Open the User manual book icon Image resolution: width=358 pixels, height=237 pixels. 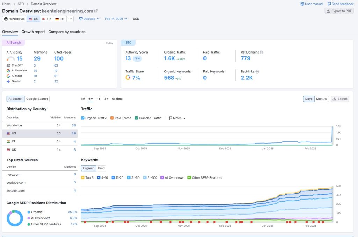[x=302, y=4]
